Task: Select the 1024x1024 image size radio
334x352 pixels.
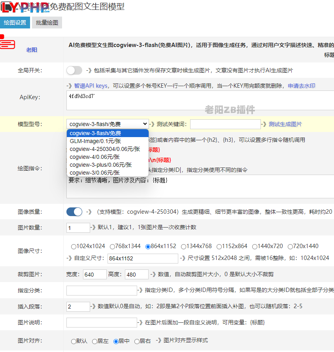Action: (x=74, y=247)
